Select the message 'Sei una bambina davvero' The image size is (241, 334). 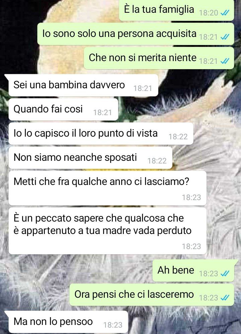(83, 85)
